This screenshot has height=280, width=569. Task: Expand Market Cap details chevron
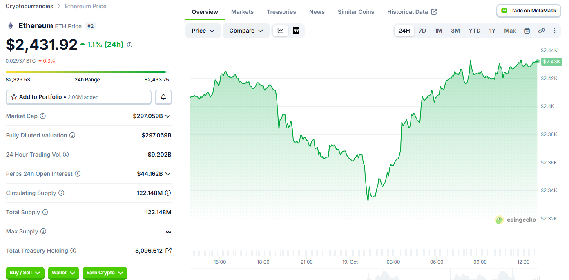click(x=168, y=116)
